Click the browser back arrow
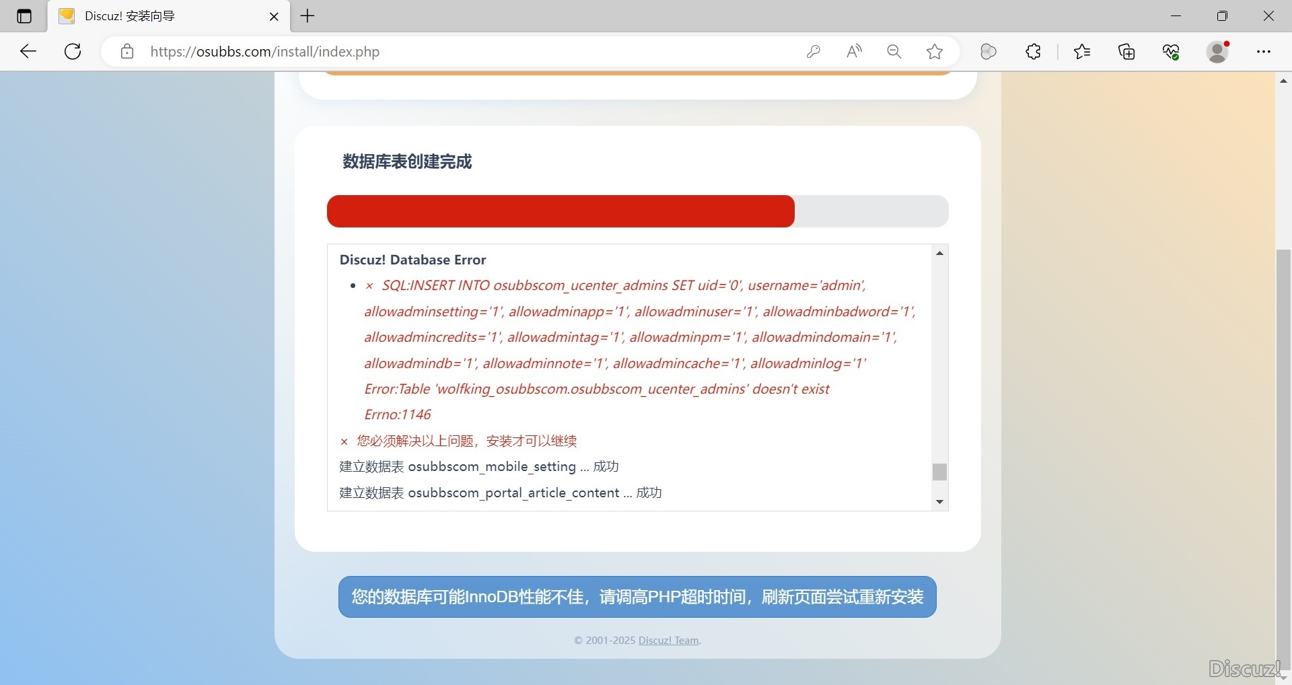 pos(28,52)
